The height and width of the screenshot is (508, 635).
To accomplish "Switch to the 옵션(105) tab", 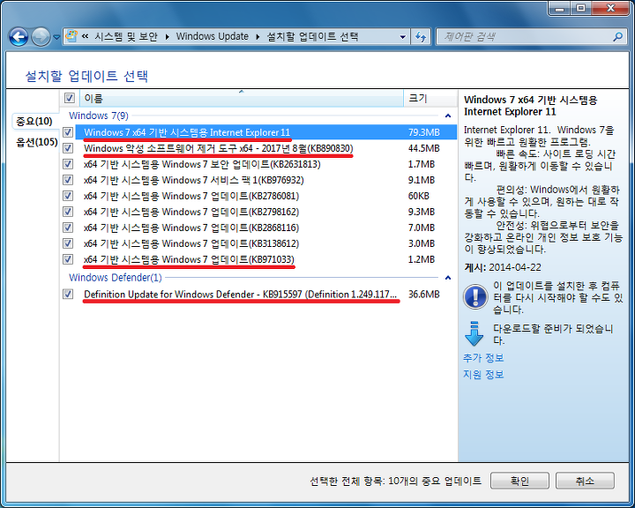I will (x=37, y=142).
